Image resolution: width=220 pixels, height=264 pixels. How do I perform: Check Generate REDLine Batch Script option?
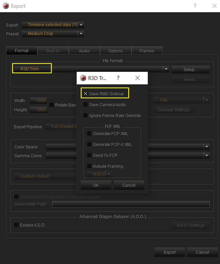tap(17, 197)
